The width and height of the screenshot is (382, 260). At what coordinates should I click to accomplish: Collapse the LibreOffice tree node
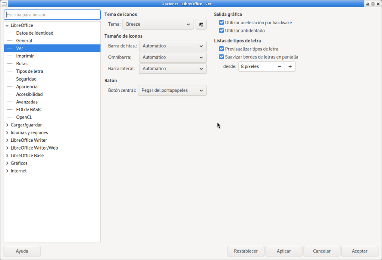(7, 25)
